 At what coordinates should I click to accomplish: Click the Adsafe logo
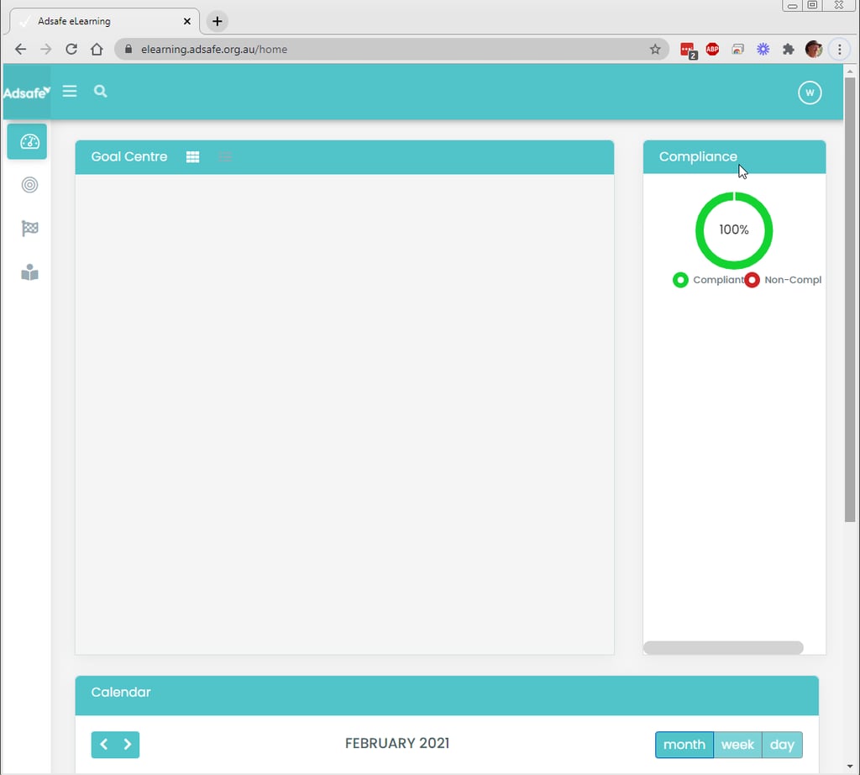click(x=26, y=92)
